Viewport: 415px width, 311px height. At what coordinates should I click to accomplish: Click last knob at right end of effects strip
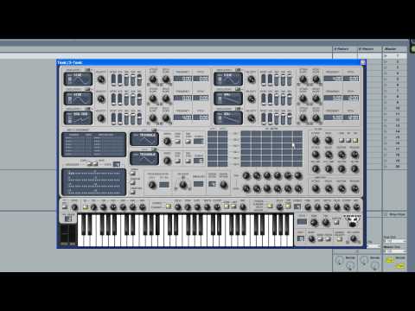[x=356, y=207]
